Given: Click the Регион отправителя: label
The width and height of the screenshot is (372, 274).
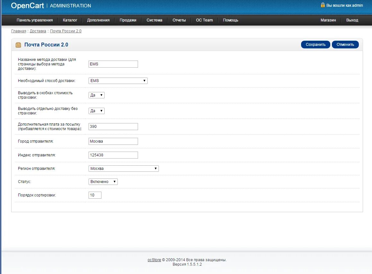Looking at the screenshot, I should [x=37, y=169].
